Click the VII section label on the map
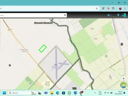 click(x=74, y=89)
